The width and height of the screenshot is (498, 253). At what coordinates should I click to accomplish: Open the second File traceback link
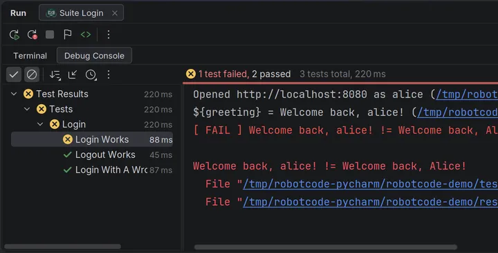pos(370,202)
